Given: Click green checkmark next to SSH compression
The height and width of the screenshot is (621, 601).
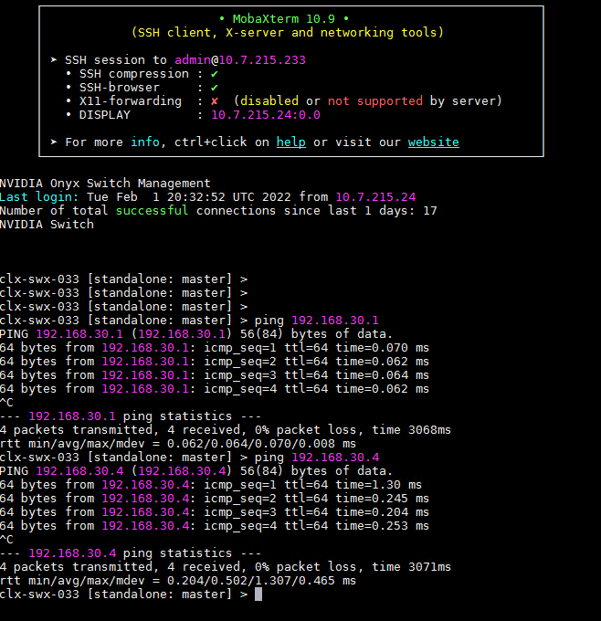Looking at the screenshot, I should click(x=215, y=74).
